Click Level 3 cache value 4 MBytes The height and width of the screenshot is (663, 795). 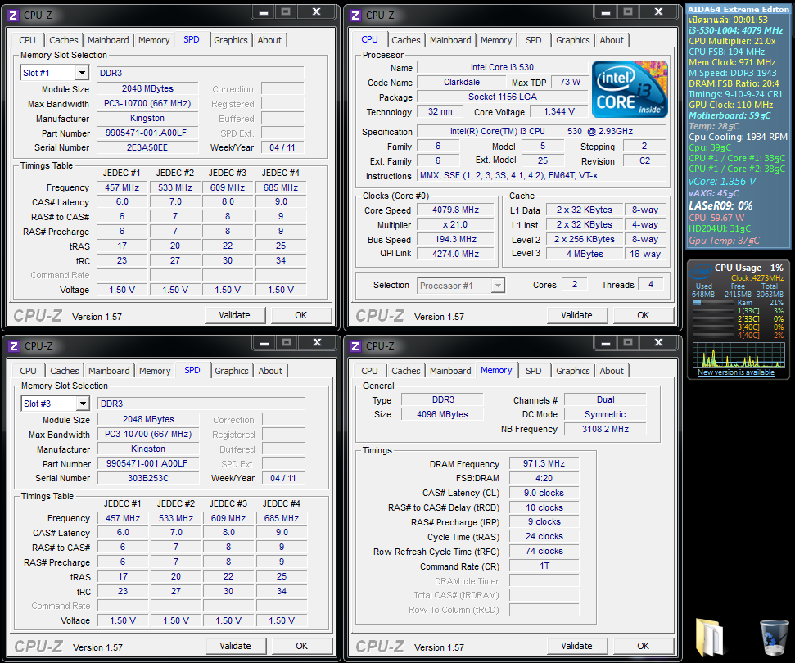coord(585,254)
